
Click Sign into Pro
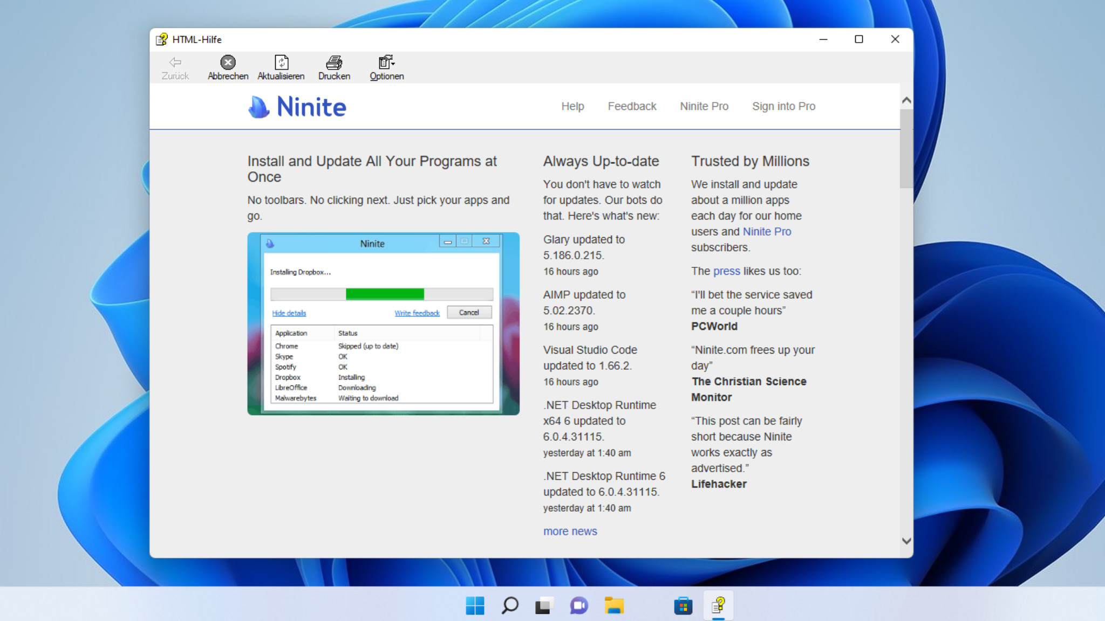click(783, 106)
